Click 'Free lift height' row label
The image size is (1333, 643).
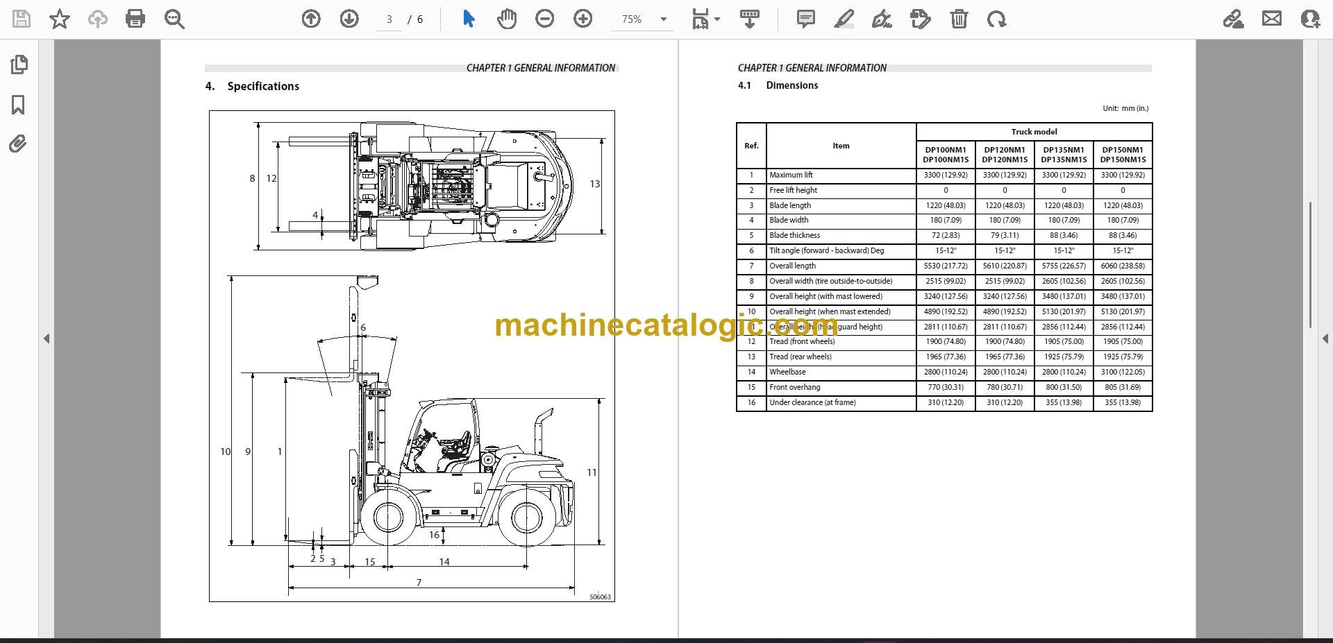[793, 190]
